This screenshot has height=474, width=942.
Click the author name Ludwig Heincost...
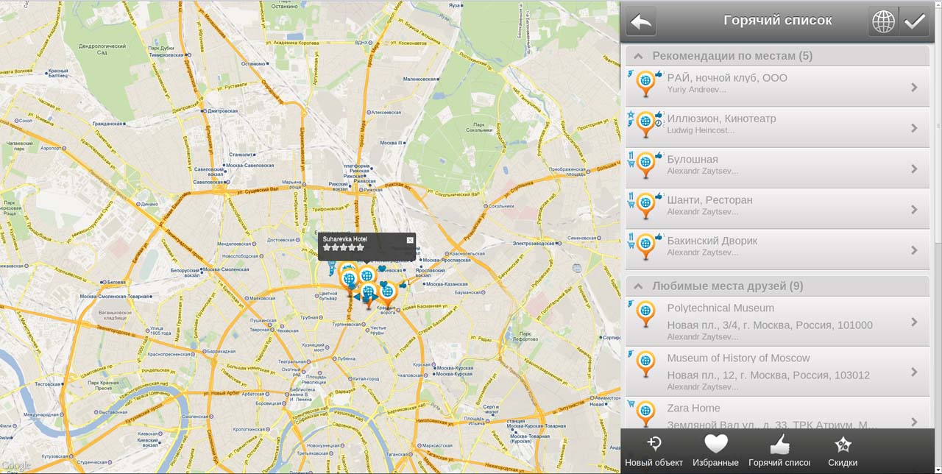[x=701, y=130]
